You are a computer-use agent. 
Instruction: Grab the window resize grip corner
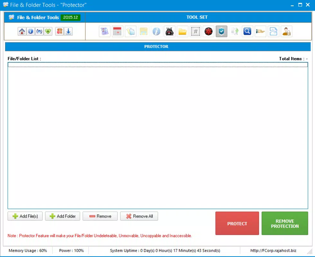[x=310, y=251]
